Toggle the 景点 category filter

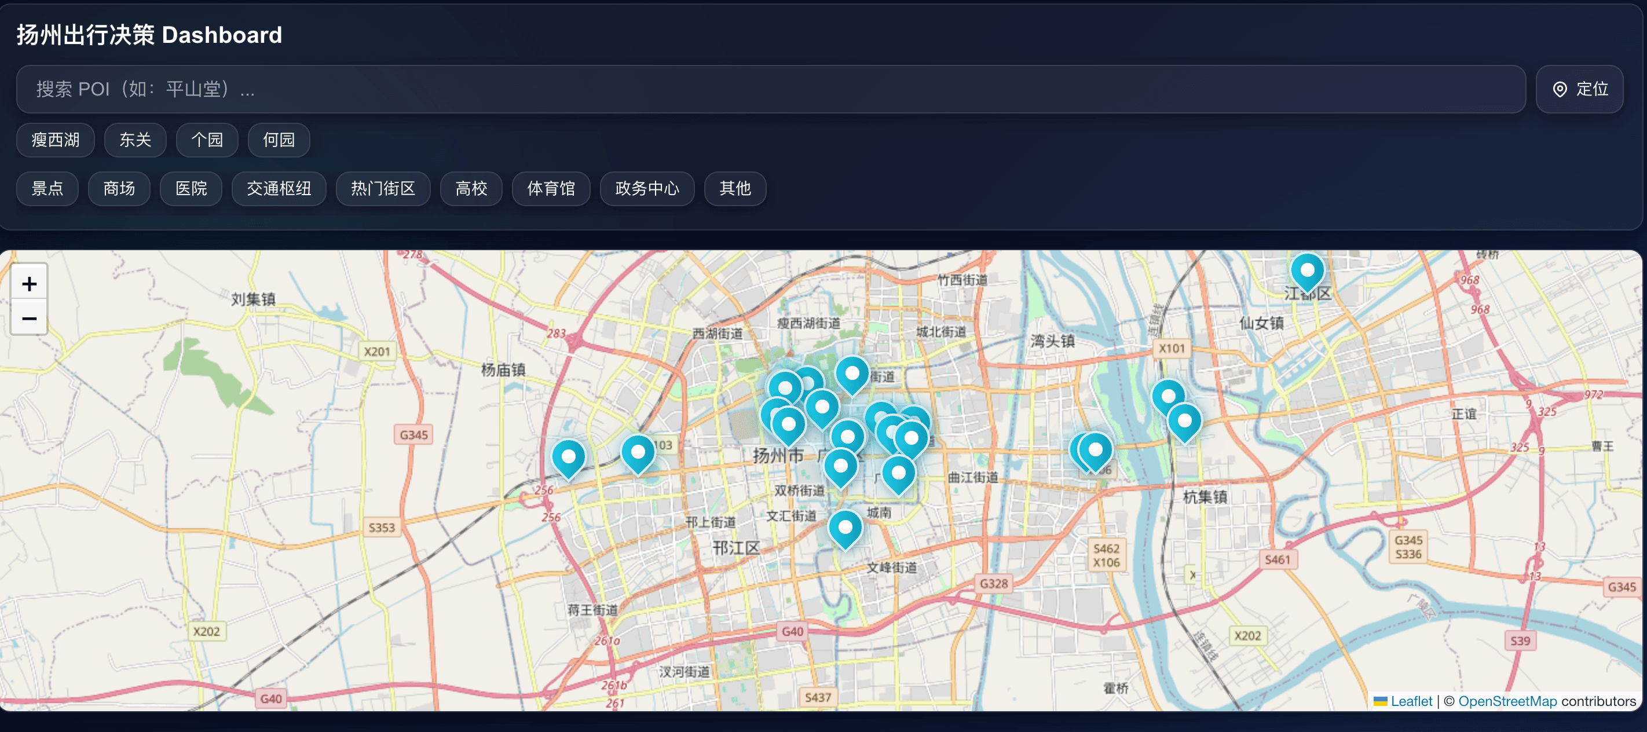47,189
